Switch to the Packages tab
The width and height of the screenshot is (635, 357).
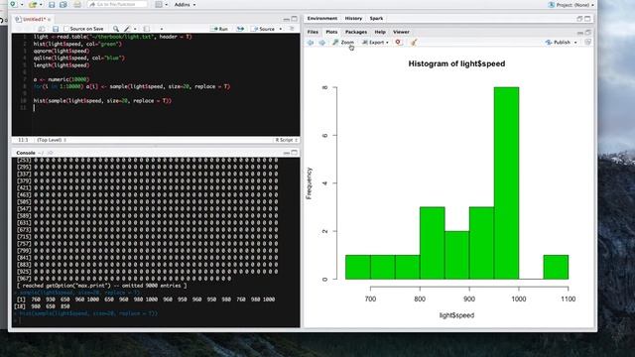point(356,32)
